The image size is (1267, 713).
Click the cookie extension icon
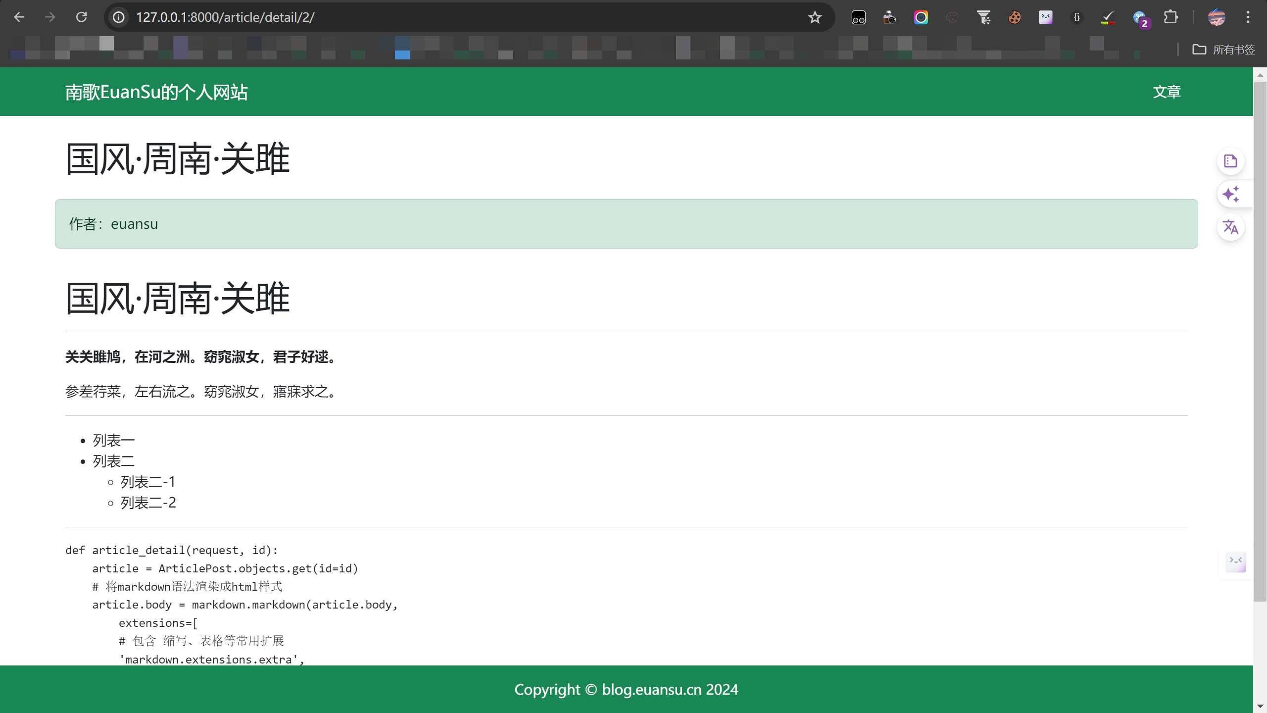coord(1014,18)
